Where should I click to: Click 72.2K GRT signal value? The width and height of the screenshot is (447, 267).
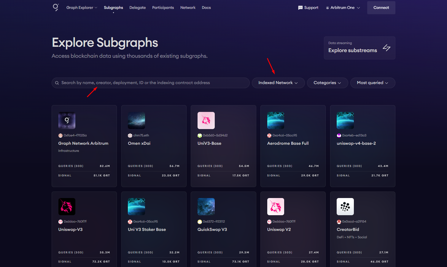[x=101, y=262]
